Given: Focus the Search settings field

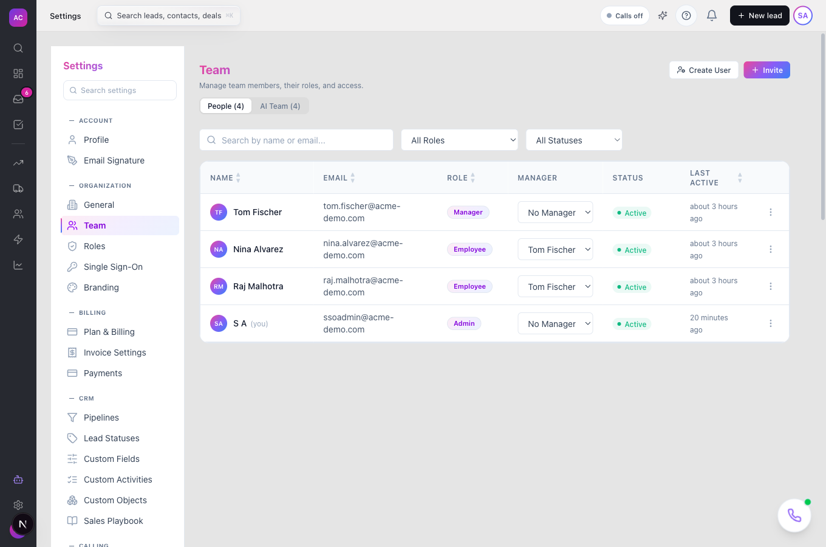Looking at the screenshot, I should click(x=120, y=91).
